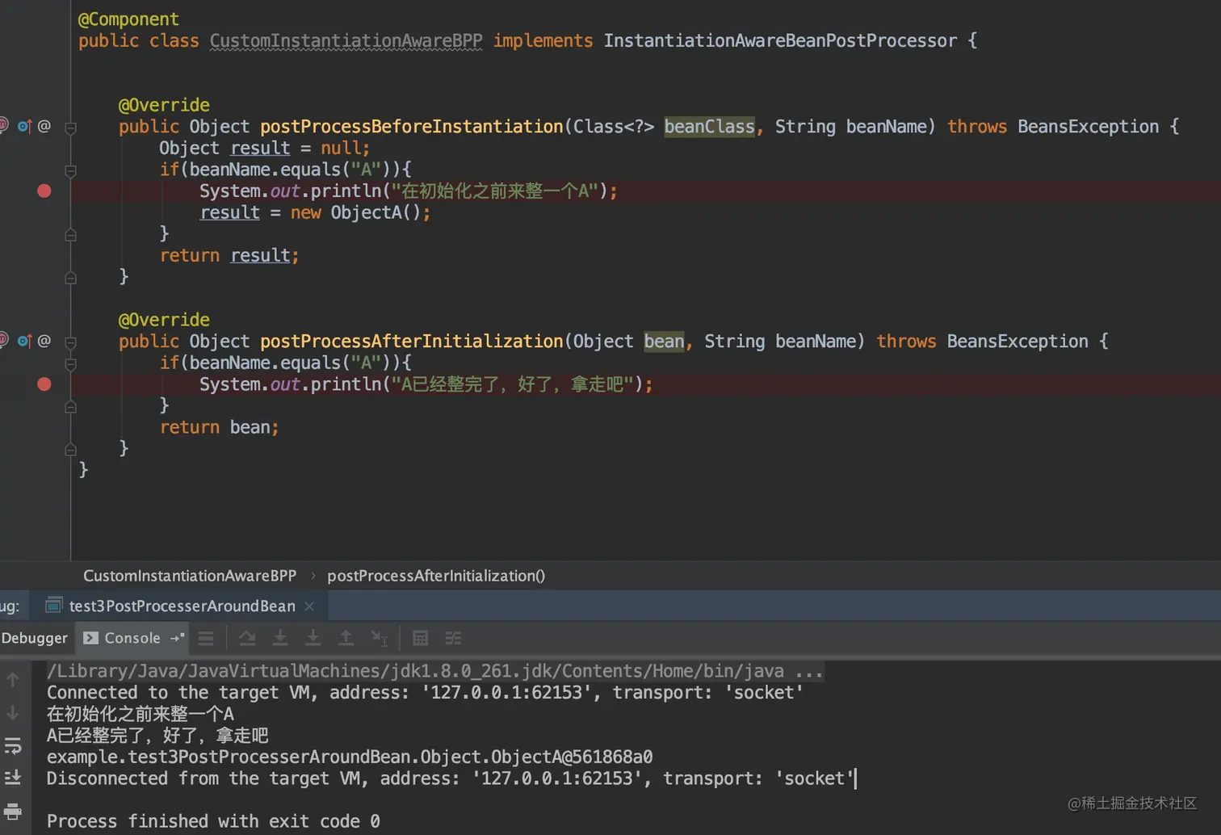Toggle breakpoint on the '在初始化之前来整一个A' println line
Screen dimensions: 1221x835
point(44,191)
